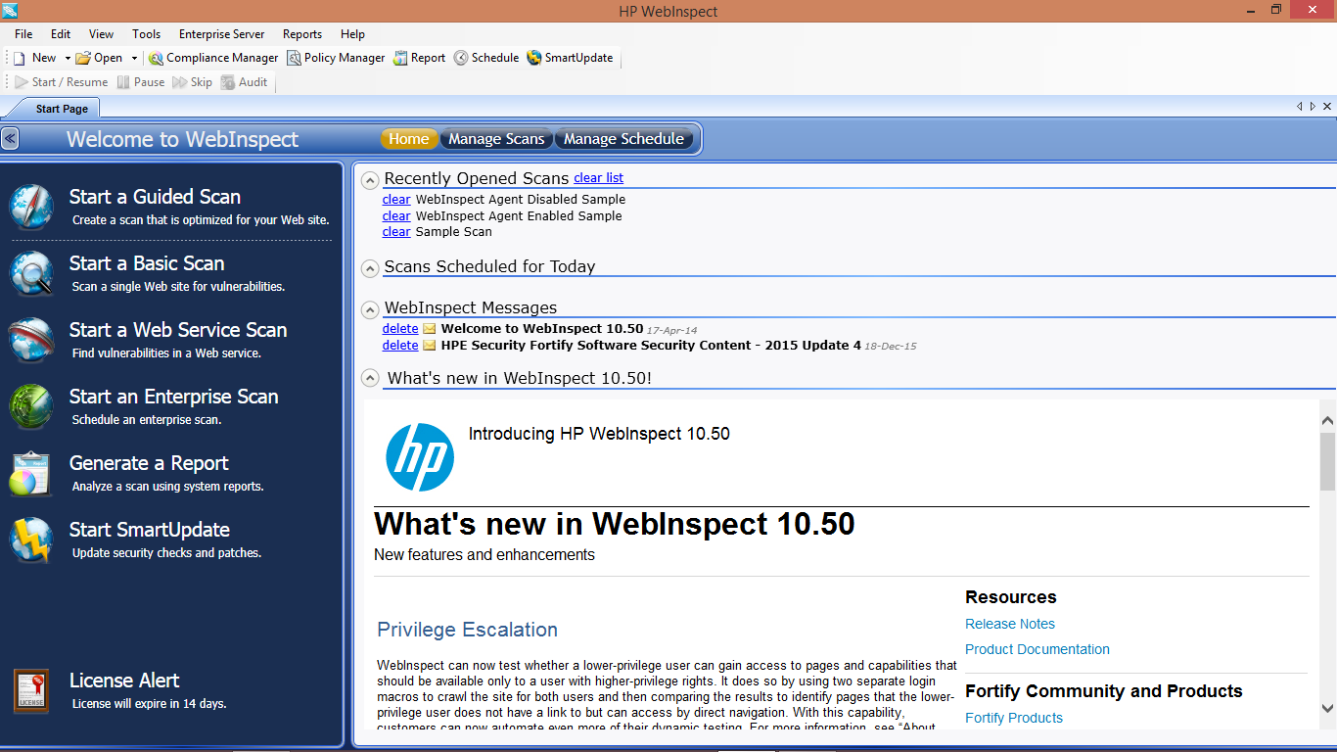Click the License Alert certificate icon
Viewport: 1337px width, 752px height.
click(x=31, y=690)
